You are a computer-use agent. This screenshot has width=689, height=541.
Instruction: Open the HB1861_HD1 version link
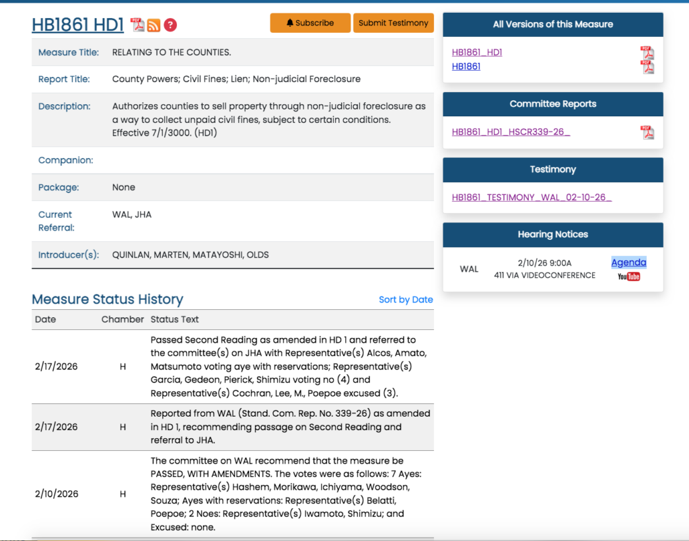pos(477,52)
